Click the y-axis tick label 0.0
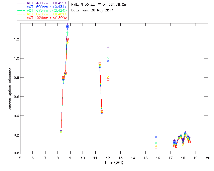The width and height of the screenshot is (214, 171). pos(16,153)
